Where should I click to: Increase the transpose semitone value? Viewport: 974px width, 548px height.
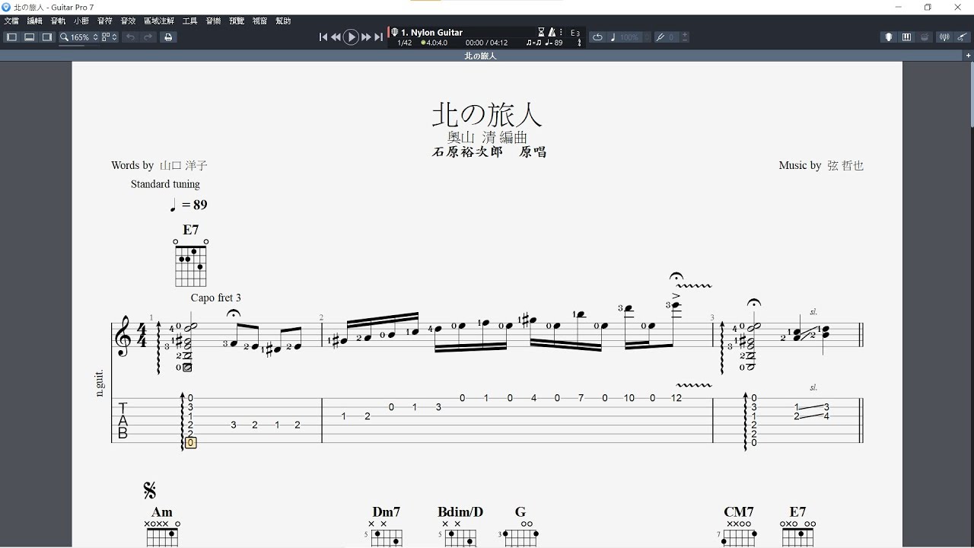[686, 35]
